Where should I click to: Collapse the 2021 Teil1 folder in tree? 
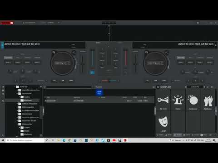coord(15,87)
